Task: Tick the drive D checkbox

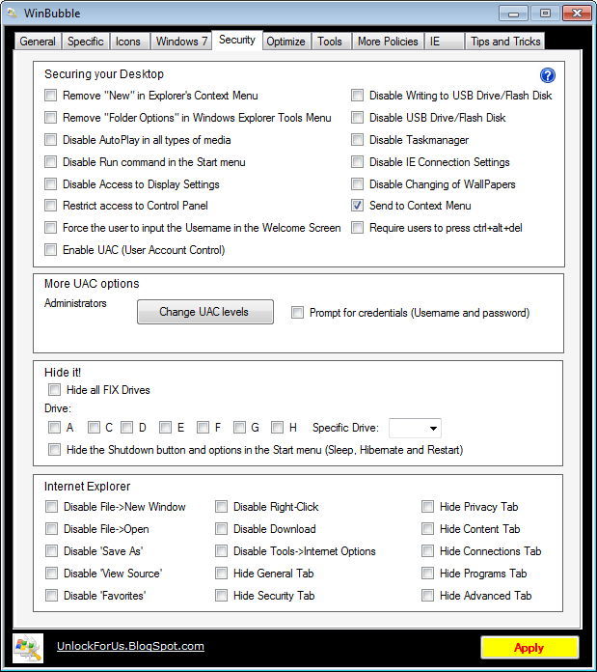Action: (x=126, y=428)
